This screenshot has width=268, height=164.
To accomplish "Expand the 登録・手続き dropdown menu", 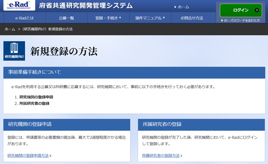I will [x=108, y=18].
